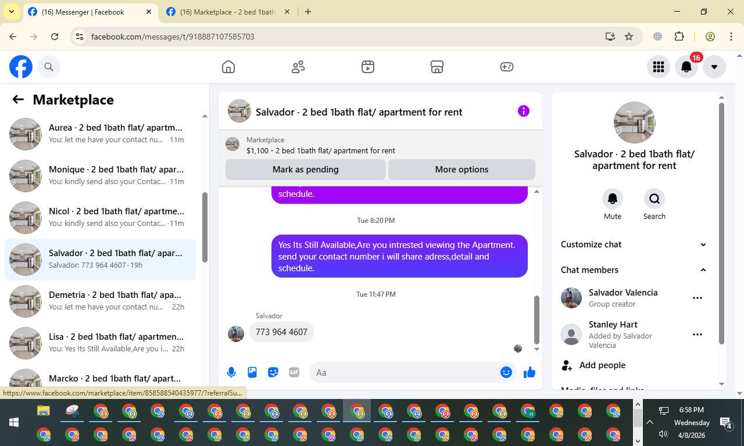This screenshot has height=446, width=744.
Task: Go back in browser history
Action: (13, 37)
